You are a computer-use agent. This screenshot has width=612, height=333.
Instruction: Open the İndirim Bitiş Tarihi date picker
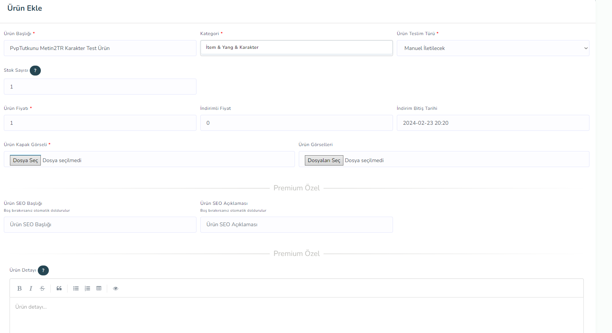pos(493,123)
